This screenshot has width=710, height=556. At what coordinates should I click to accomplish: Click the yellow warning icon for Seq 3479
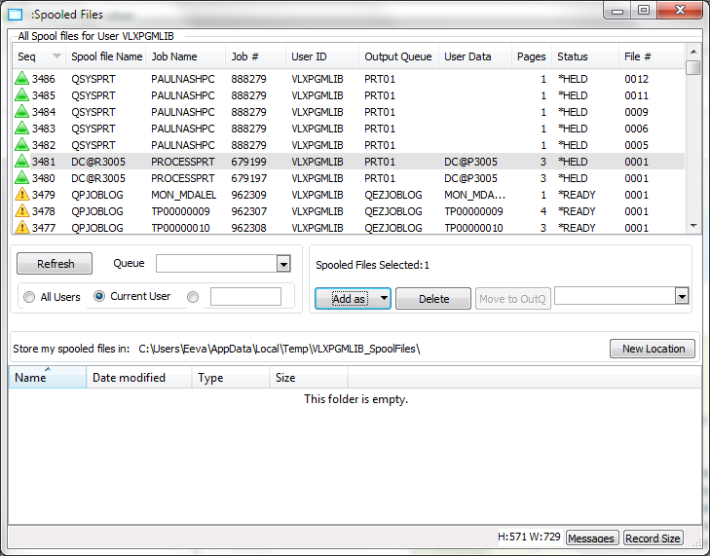point(21,195)
